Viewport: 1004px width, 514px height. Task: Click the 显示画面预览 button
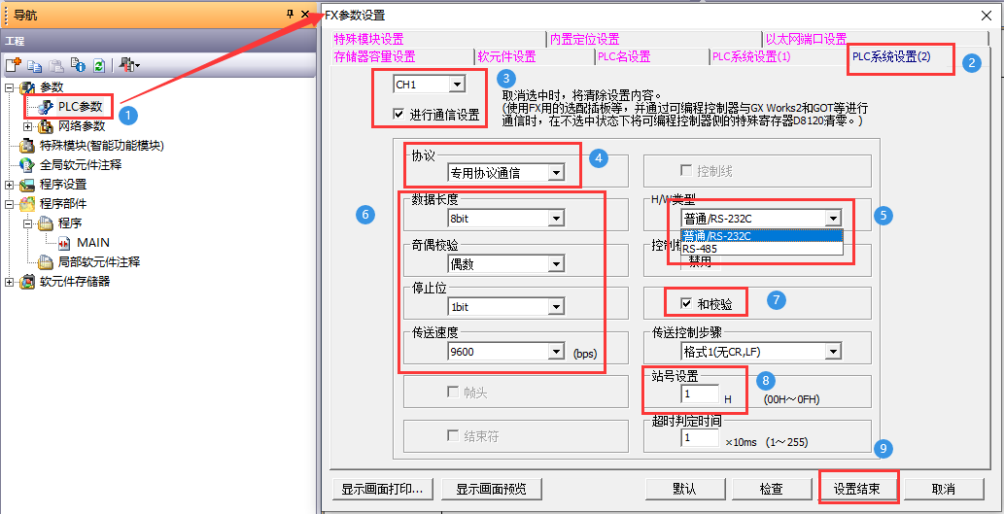pyautogui.click(x=491, y=489)
